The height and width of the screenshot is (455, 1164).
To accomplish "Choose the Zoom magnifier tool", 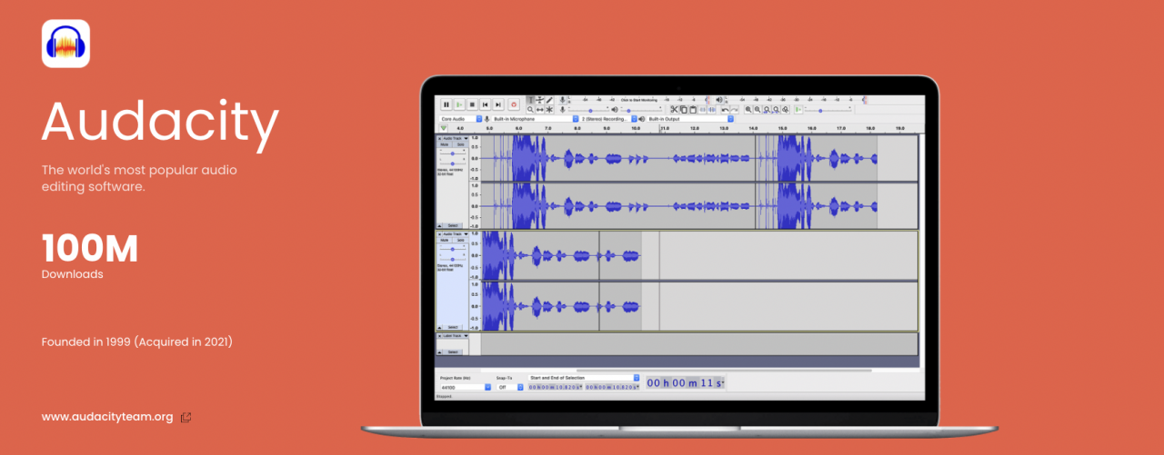I will click(x=530, y=110).
